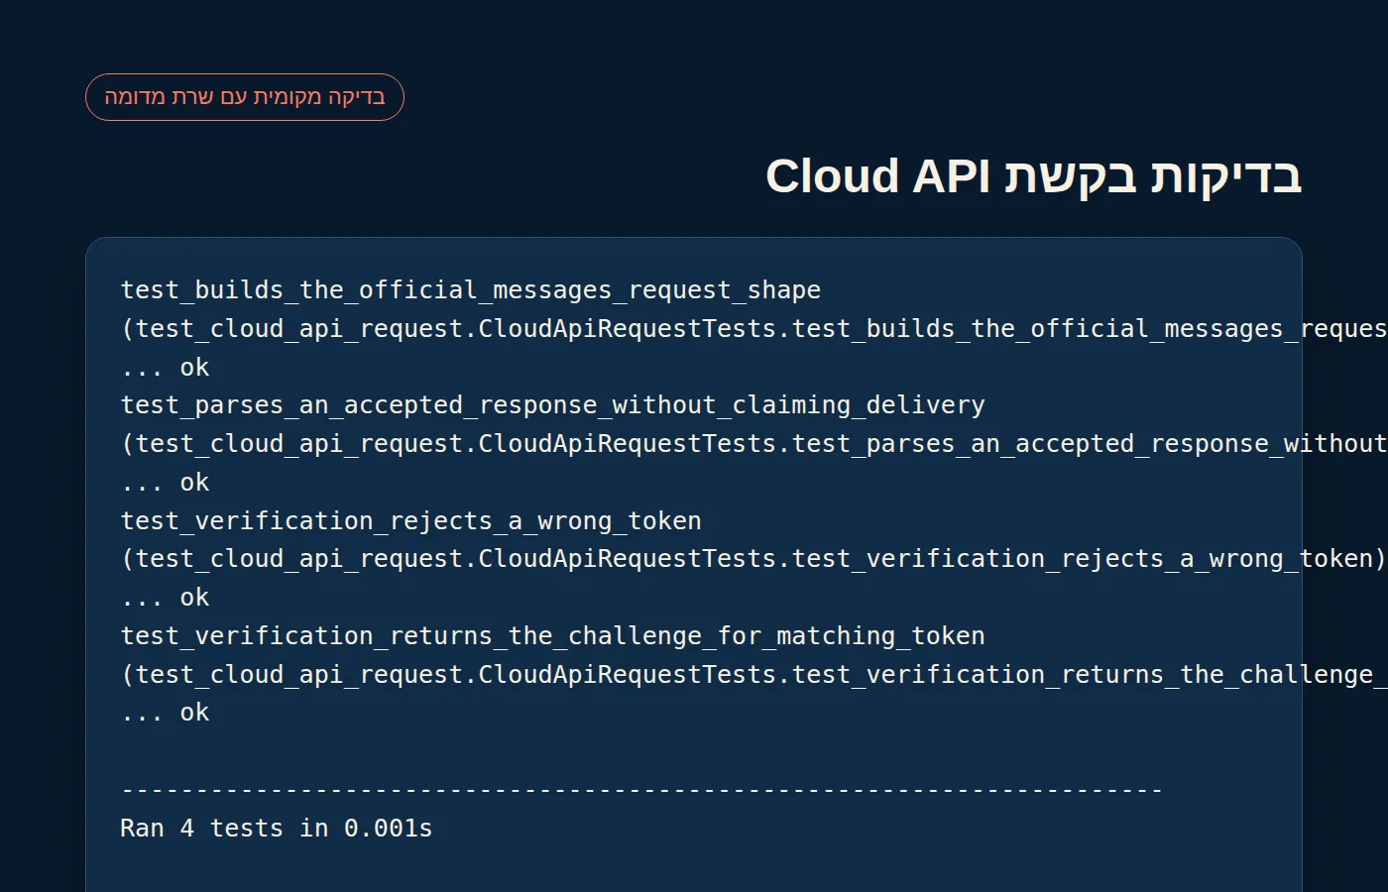The height and width of the screenshot is (892, 1388).
Task: Click the "Ran 4 tests in 0.001s" summary
Action: 277,829
